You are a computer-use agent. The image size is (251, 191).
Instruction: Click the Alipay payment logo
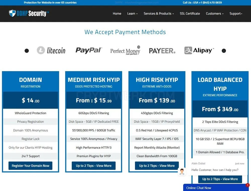point(199,51)
